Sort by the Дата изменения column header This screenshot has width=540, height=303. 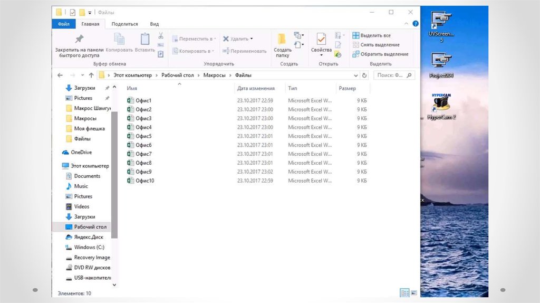pyautogui.click(x=256, y=89)
